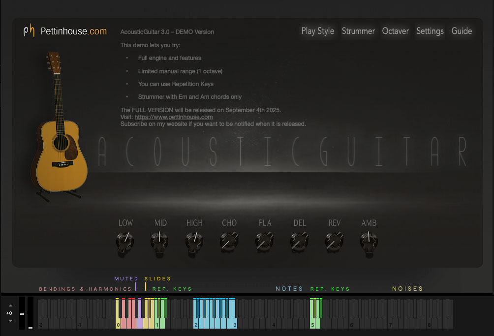Click 'Strummer with Em and Am chords only'
Viewport: 494px width, 336px height.
point(189,97)
